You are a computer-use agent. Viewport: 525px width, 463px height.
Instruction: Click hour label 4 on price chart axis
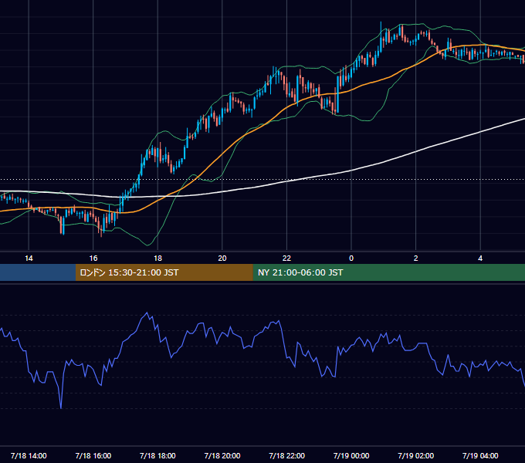click(480, 259)
